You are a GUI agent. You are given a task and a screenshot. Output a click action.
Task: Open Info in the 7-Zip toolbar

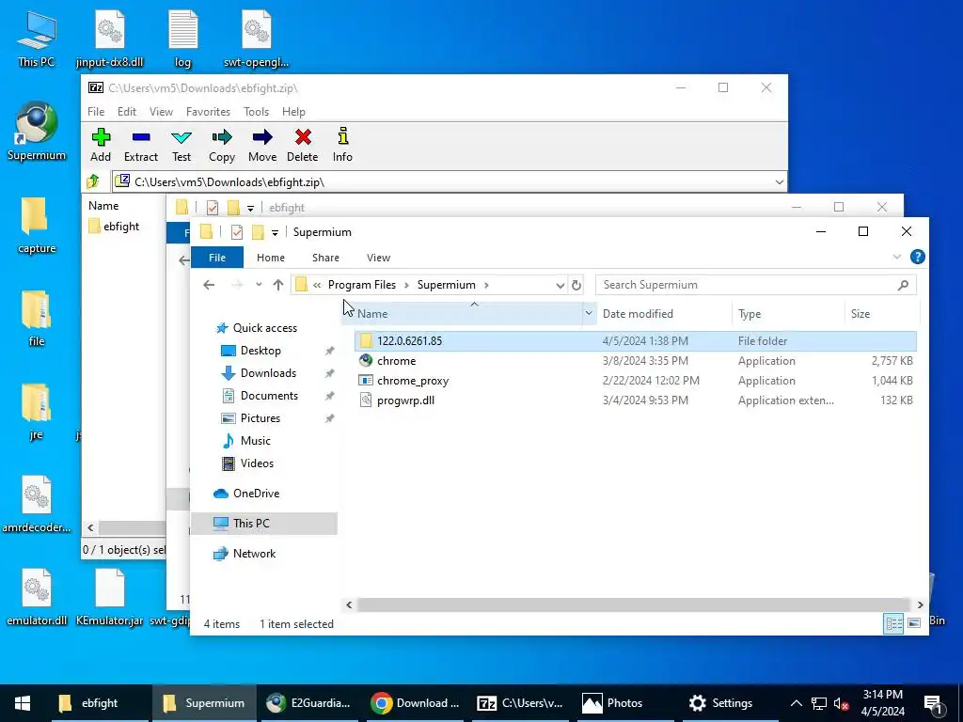pos(342,146)
